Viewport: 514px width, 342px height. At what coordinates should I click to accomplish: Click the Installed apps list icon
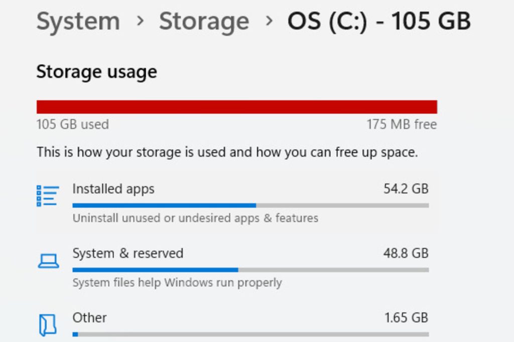[x=48, y=196]
